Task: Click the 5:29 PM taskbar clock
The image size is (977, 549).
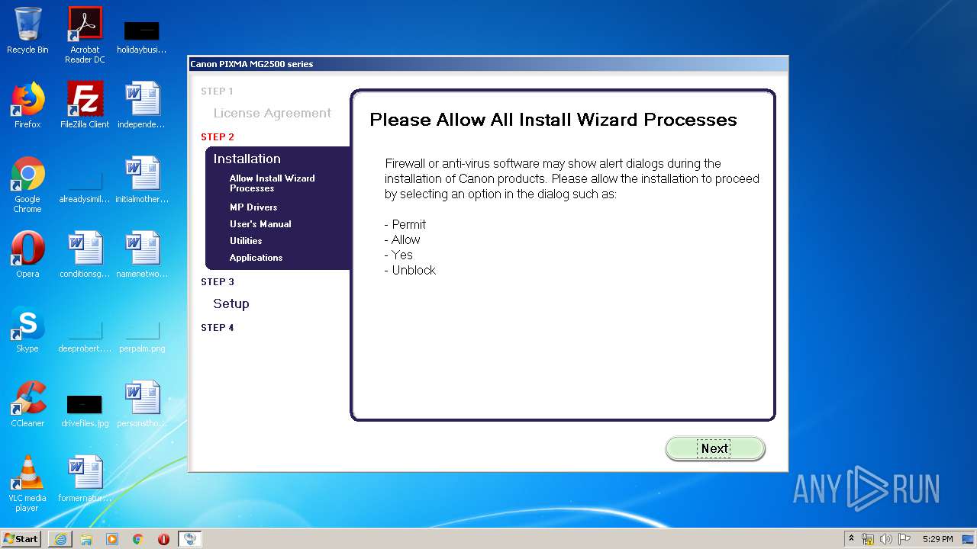Action: (937, 539)
